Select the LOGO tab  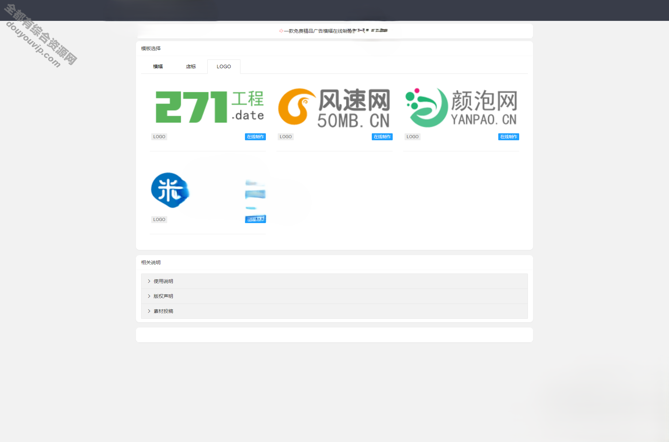coord(224,66)
